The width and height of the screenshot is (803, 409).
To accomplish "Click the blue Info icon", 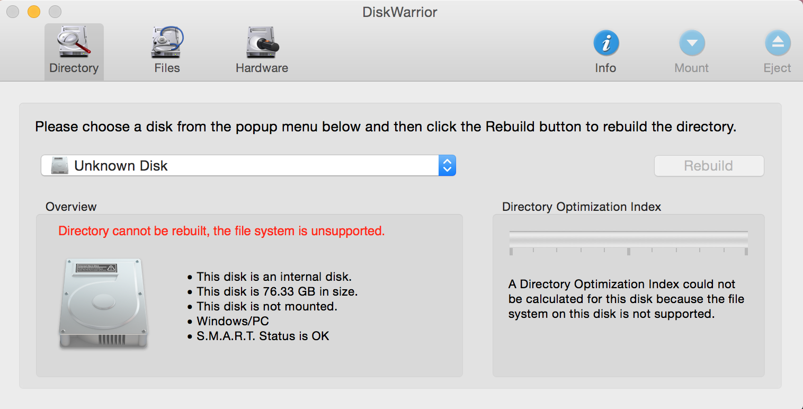I will pyautogui.click(x=605, y=43).
